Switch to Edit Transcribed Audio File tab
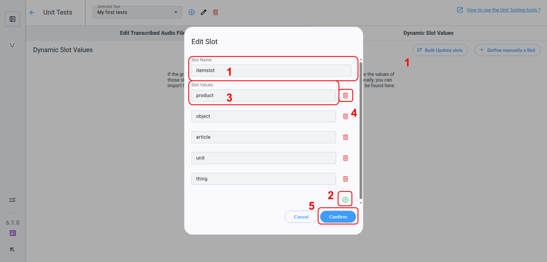547x262 pixels. [152, 33]
